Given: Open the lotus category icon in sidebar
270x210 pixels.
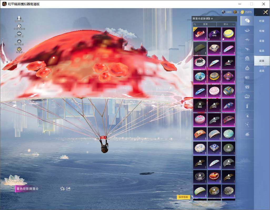Looking at the screenshot, I should pyautogui.click(x=247, y=134).
